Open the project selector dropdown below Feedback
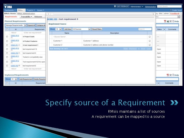Viewport: 184px width, 138px height. point(178,17)
